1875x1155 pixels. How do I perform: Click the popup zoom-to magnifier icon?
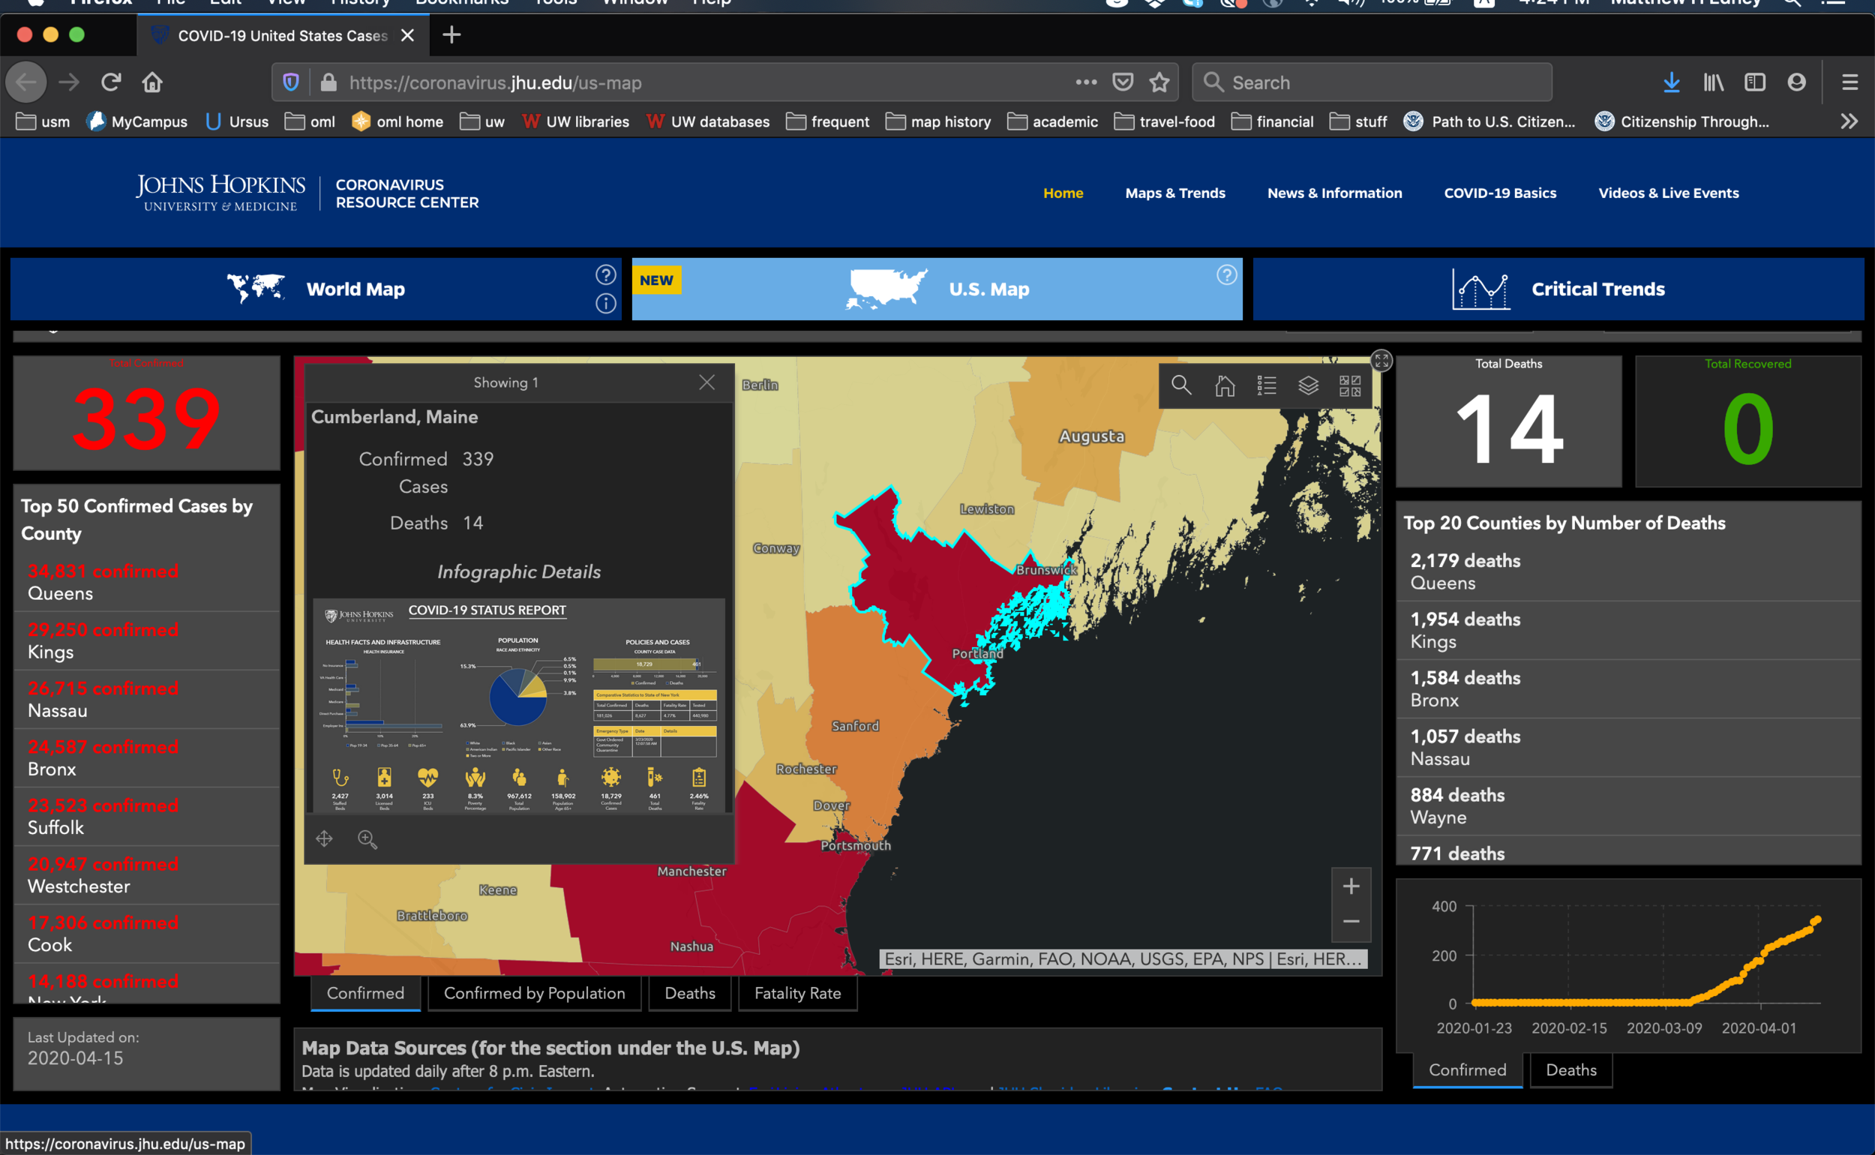(367, 838)
